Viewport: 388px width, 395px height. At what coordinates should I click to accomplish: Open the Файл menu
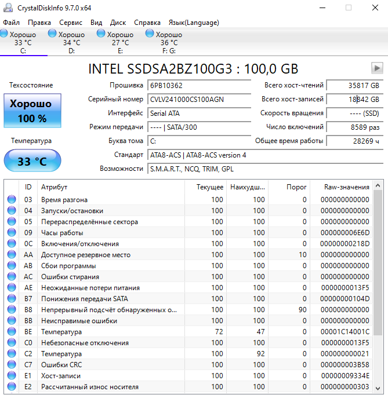click(x=11, y=23)
